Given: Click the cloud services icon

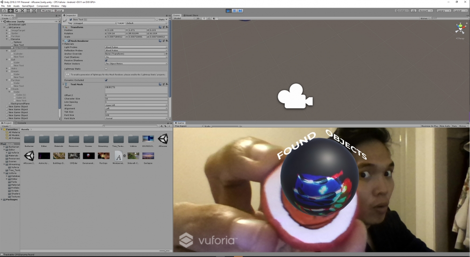Looking at the screenshot, I should click(413, 10).
